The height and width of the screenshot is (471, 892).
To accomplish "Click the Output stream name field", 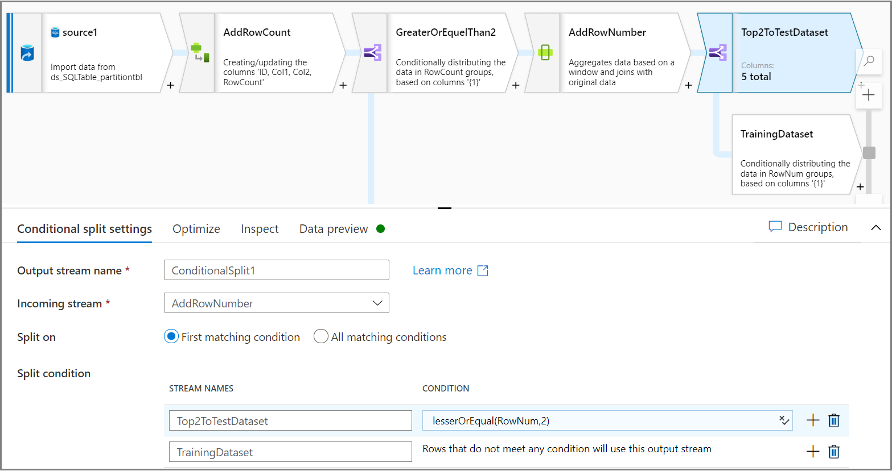I will point(277,270).
